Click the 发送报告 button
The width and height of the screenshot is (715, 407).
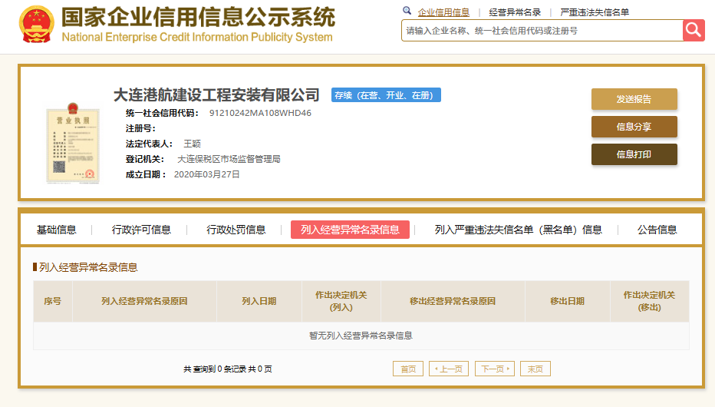[634, 99]
